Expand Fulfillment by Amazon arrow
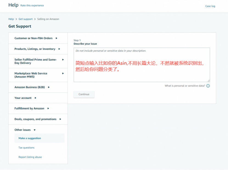228x170 pixels. 48,109
